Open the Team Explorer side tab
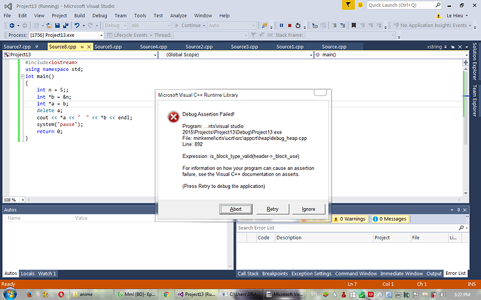 click(x=475, y=100)
